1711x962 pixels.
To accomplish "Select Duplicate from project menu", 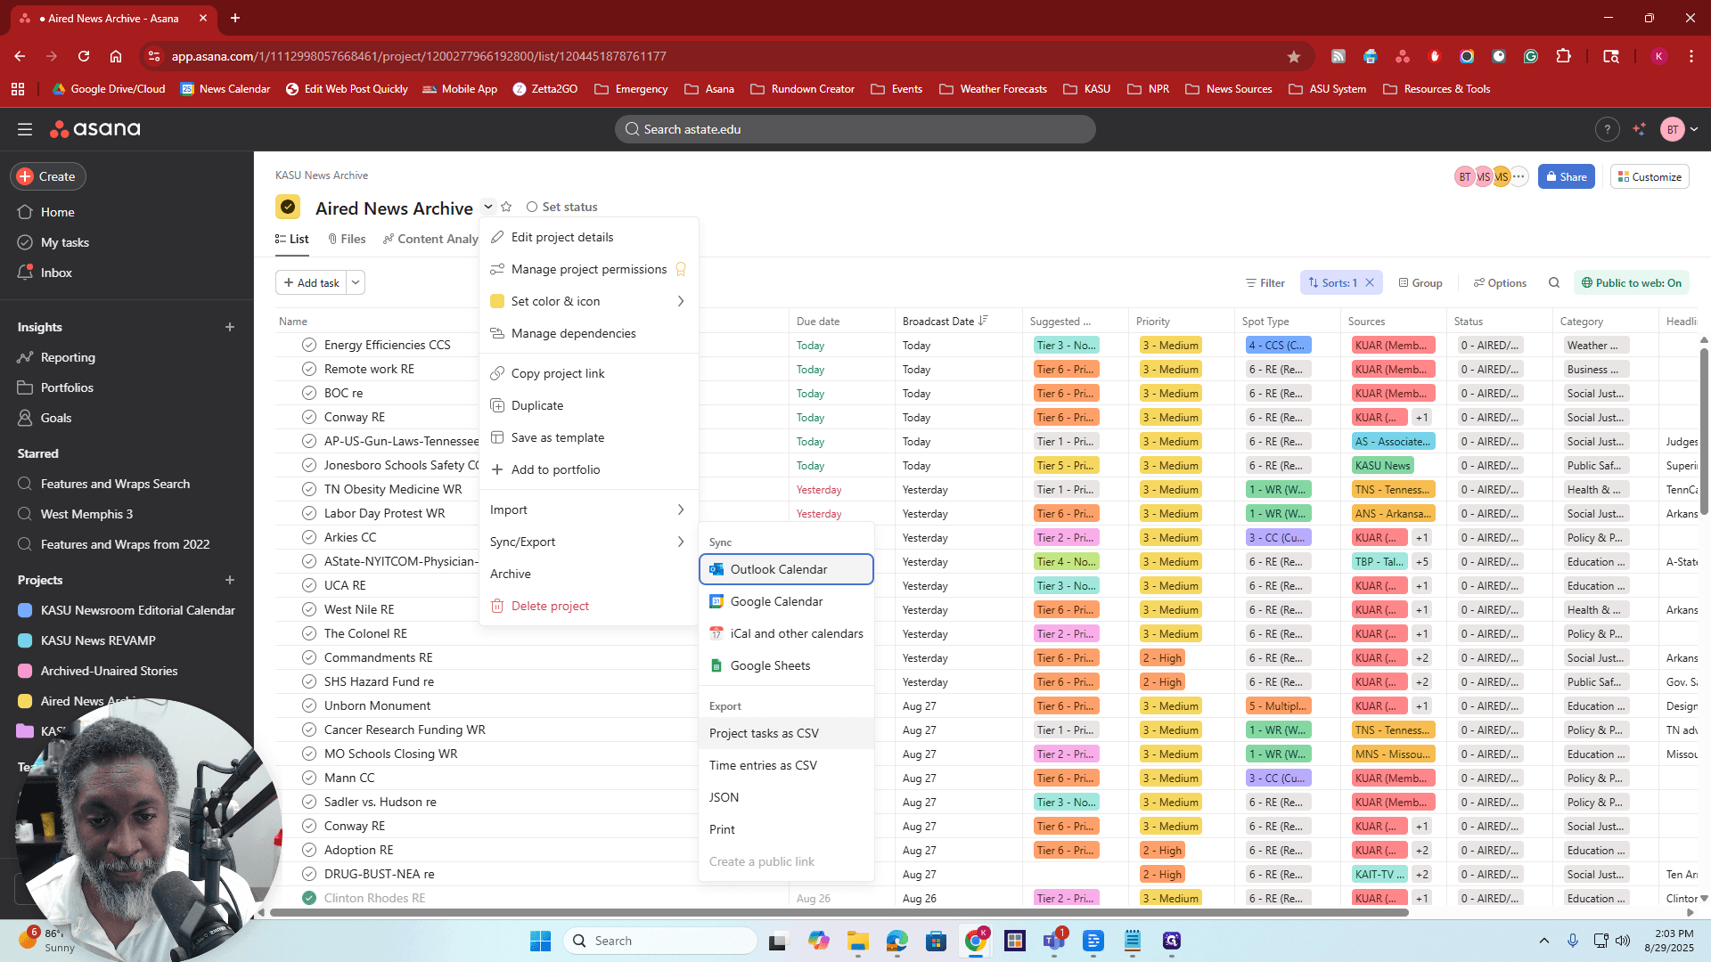I will pos(588,405).
